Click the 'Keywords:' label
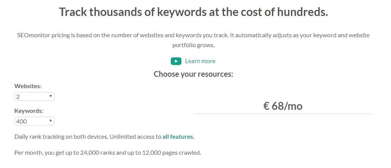The image size is (391, 168). (29, 111)
